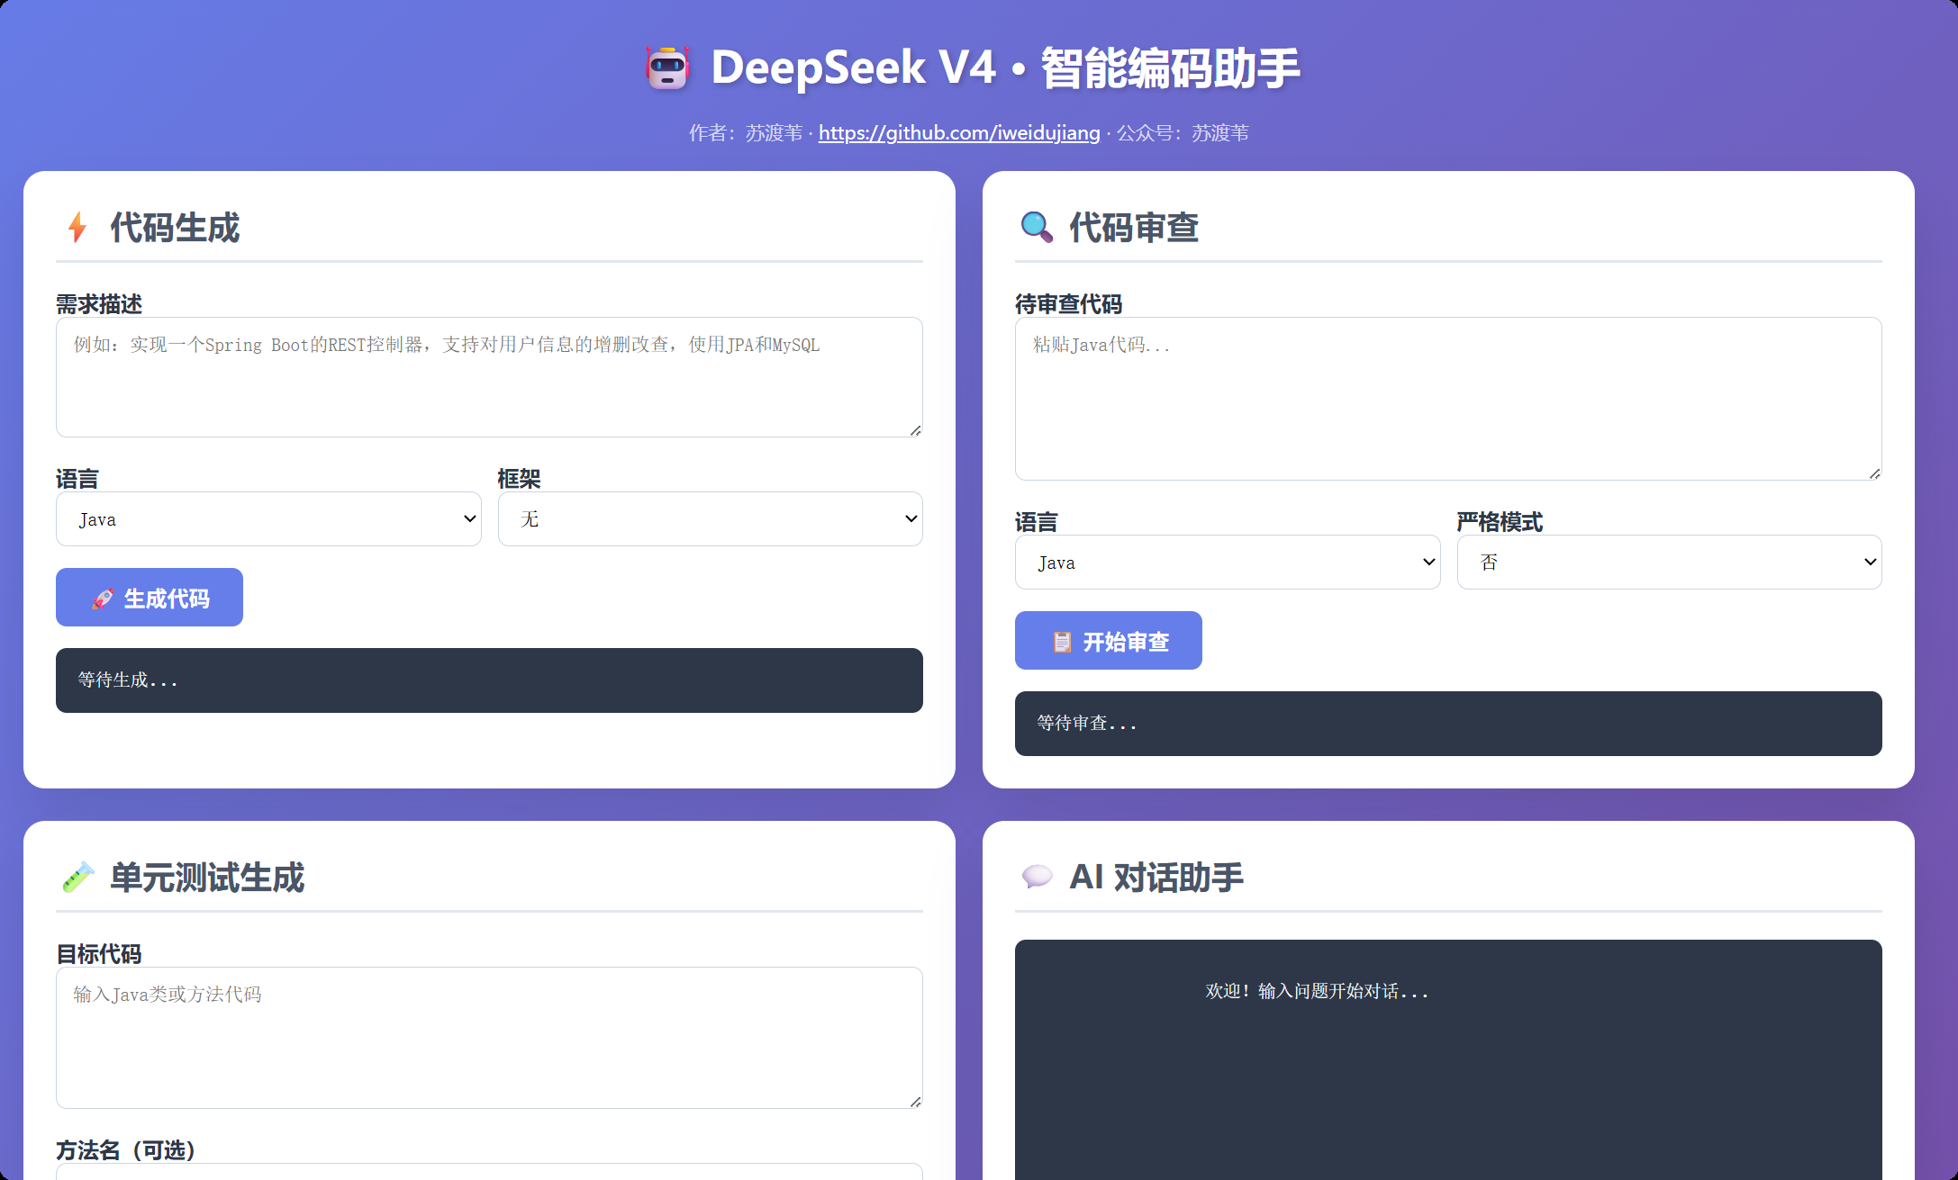The height and width of the screenshot is (1180, 1958).
Task: Click the 代码审查 heading
Action: [x=1134, y=228]
